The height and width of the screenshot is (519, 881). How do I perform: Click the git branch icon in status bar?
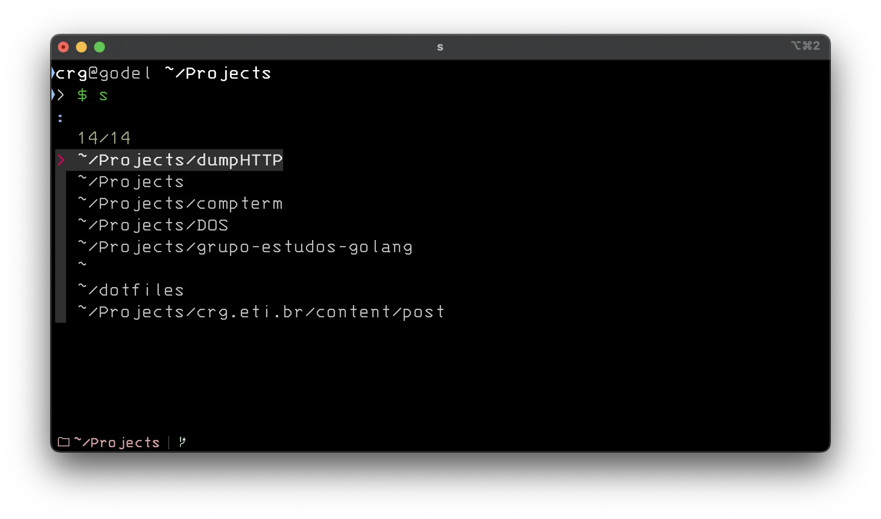pyautogui.click(x=182, y=442)
